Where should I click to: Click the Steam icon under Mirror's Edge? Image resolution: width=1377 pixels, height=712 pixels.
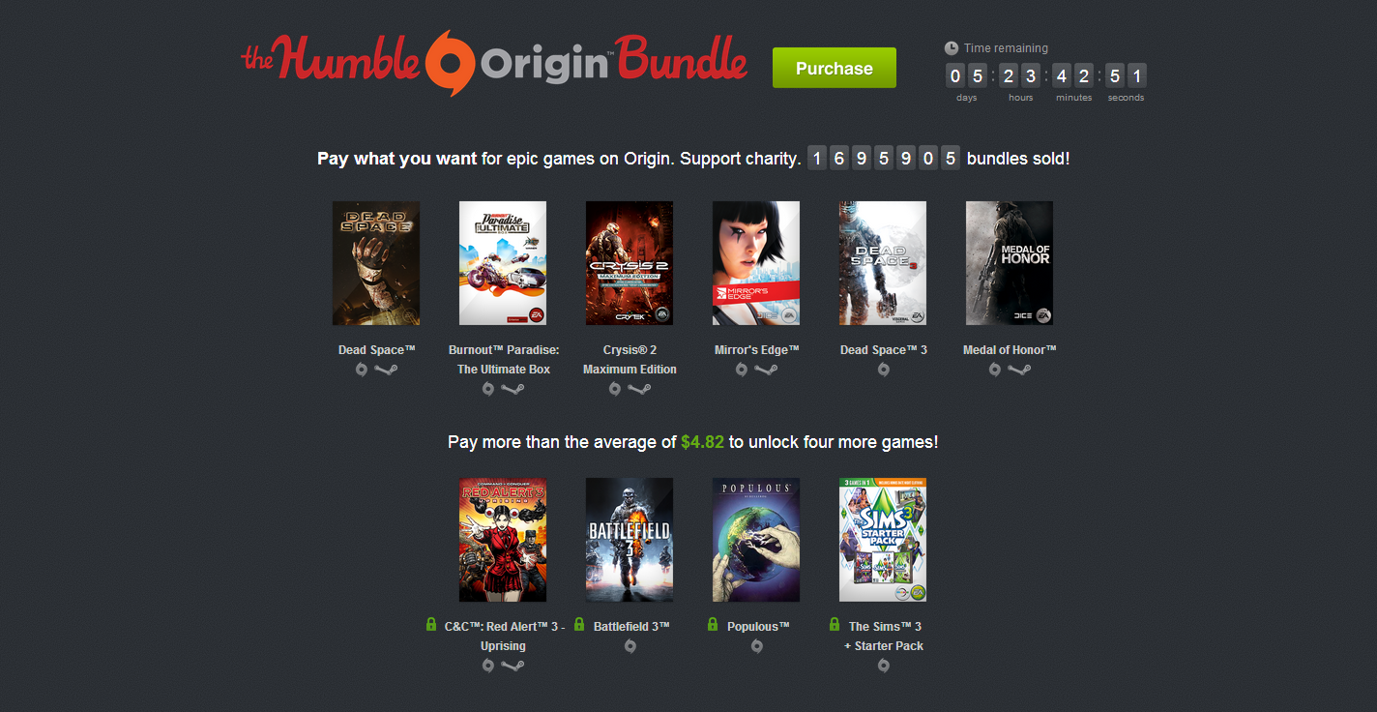coord(767,370)
